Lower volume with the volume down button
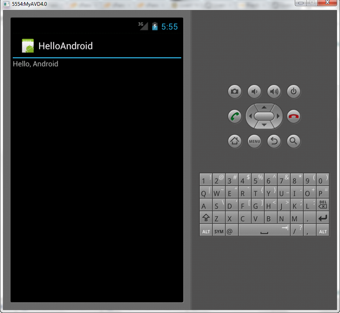 [254, 92]
